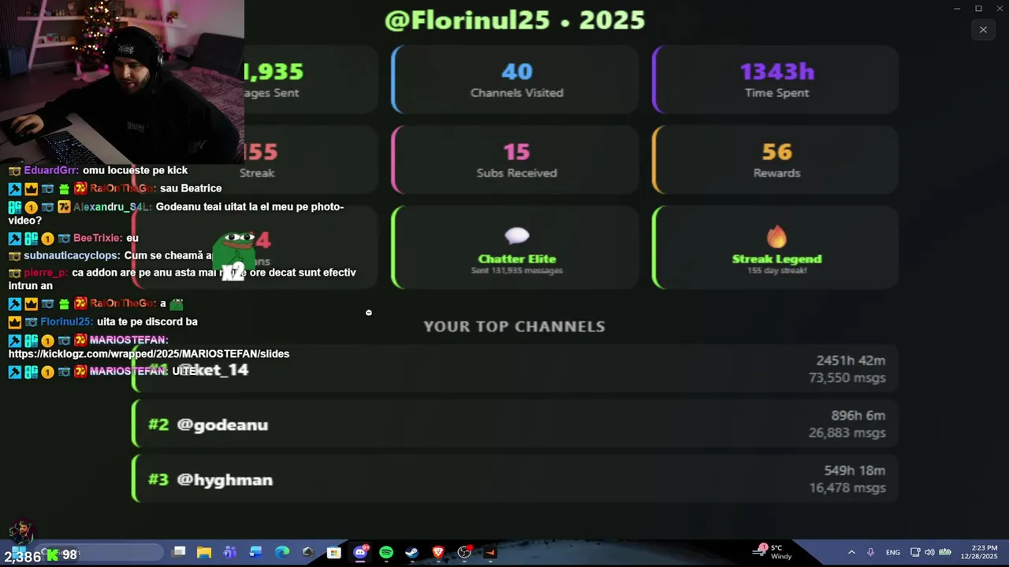The width and height of the screenshot is (1009, 567).
Task: Open the Task View icon in the taskbar
Action: point(179,552)
